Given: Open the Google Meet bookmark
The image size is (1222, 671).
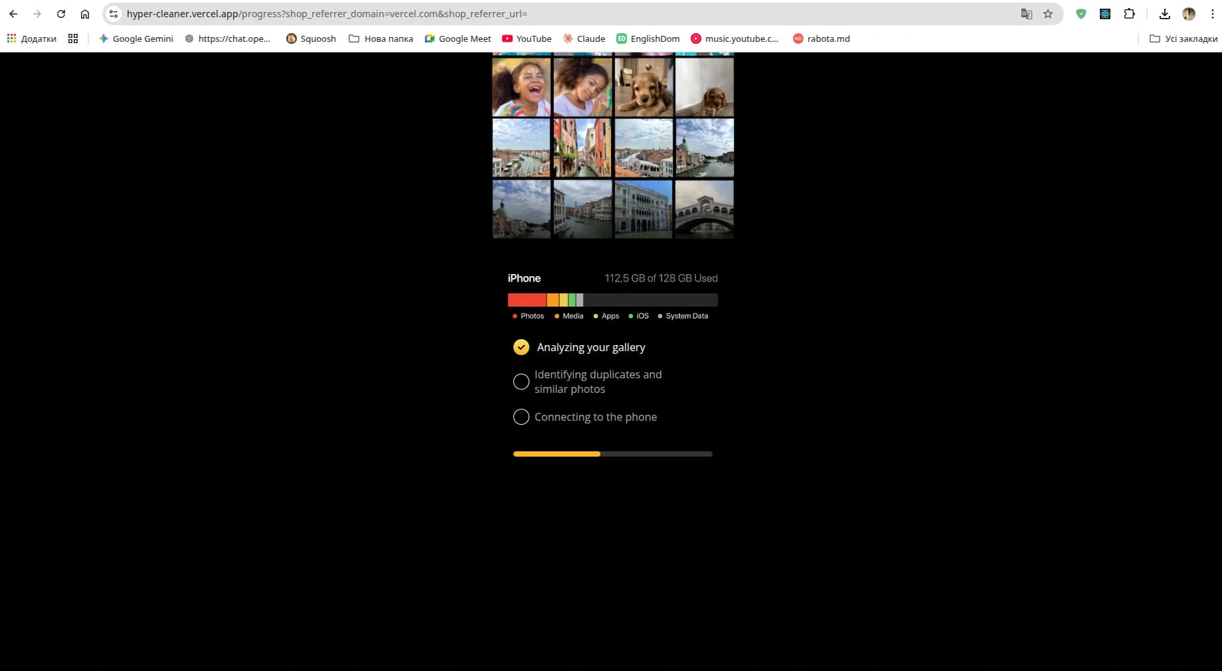Looking at the screenshot, I should [x=458, y=38].
